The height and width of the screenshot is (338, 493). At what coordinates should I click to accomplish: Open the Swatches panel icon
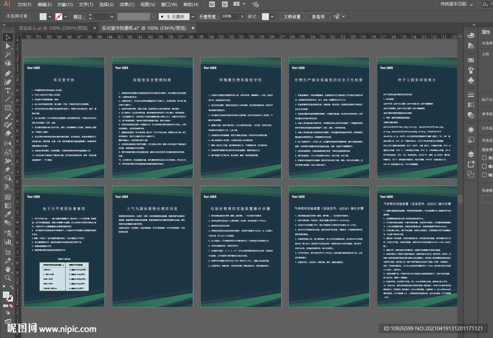471,60
